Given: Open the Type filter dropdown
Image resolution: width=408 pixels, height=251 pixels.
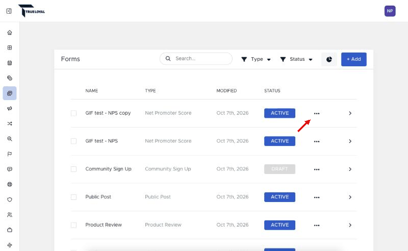Looking at the screenshot, I should tap(256, 59).
